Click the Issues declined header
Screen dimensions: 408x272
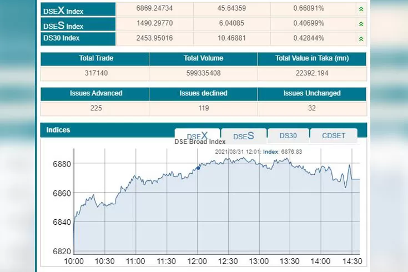(204, 93)
